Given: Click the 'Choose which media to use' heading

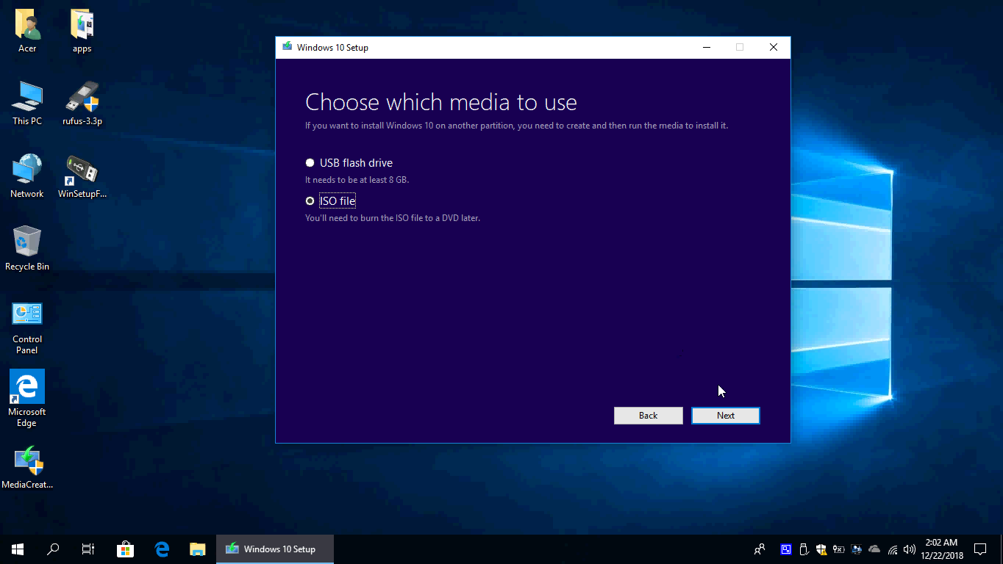Looking at the screenshot, I should click(441, 102).
